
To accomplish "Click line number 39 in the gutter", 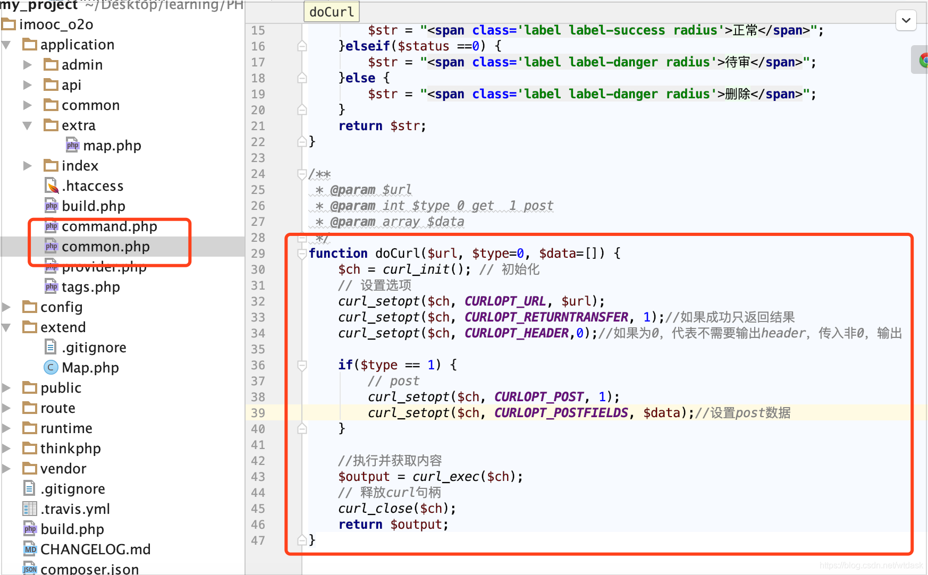I will pyautogui.click(x=258, y=413).
